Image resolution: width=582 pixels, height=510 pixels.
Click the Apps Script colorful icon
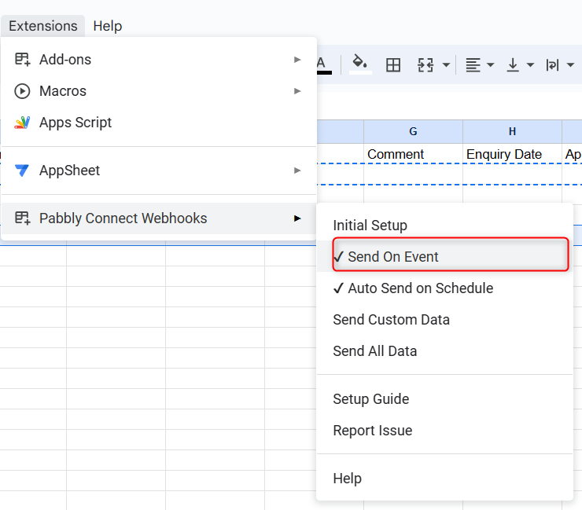(x=22, y=123)
